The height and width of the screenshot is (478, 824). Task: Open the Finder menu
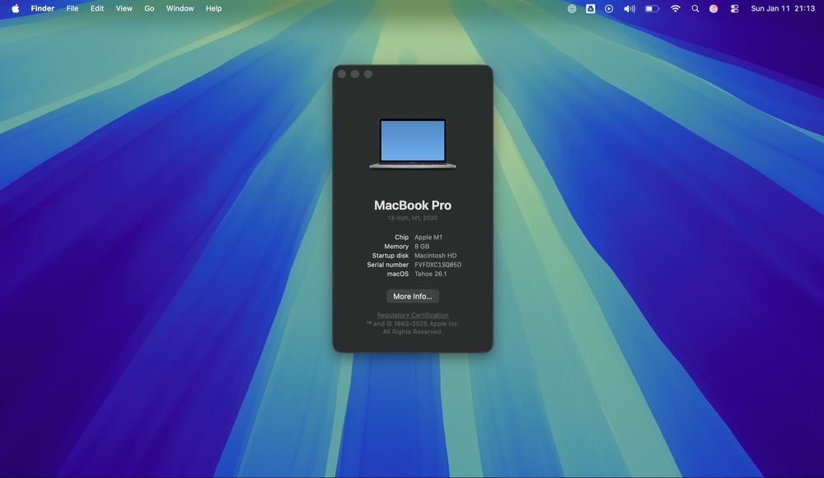pyautogui.click(x=43, y=8)
